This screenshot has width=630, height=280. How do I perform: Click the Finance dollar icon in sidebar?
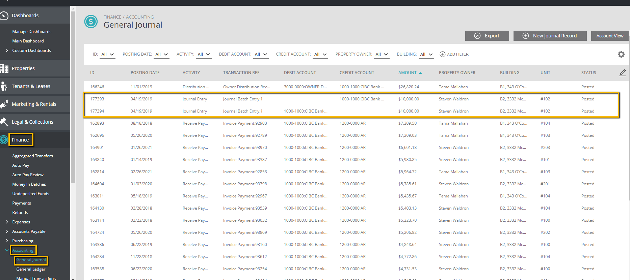coord(4,140)
